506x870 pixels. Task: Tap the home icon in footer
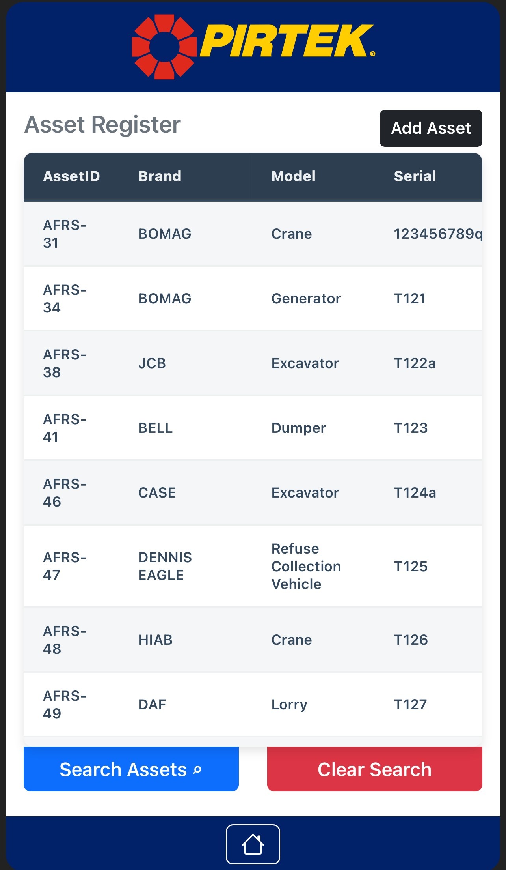(253, 844)
